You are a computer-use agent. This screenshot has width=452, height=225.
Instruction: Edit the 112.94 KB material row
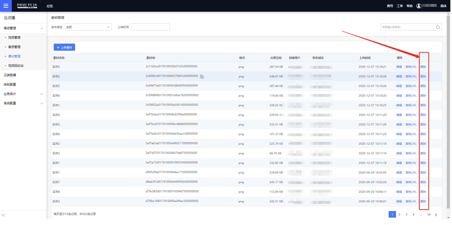[x=399, y=192]
